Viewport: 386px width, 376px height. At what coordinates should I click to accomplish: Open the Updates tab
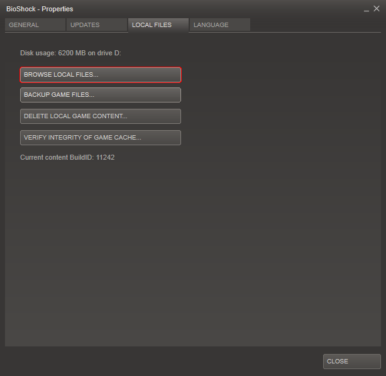point(97,25)
